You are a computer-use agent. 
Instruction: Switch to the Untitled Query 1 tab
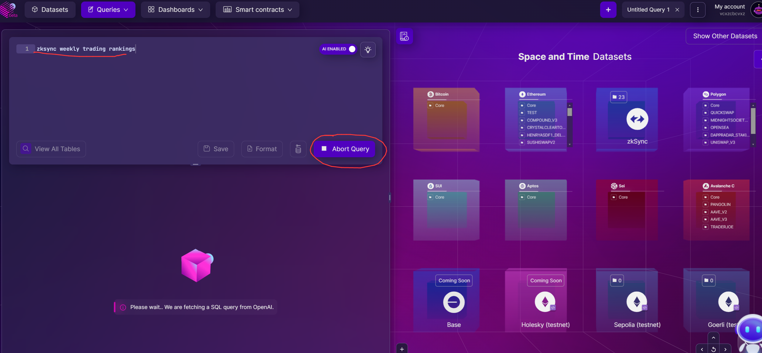click(648, 10)
